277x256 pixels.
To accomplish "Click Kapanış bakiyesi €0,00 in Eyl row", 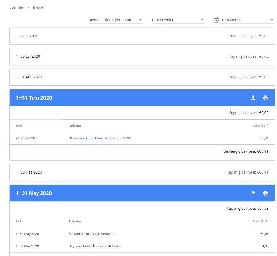I will [x=248, y=56].
